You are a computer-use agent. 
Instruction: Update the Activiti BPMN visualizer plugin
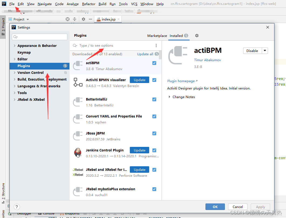139,80
